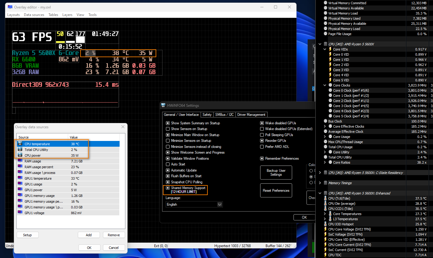Open the Language dropdown in HWiNFO64 Settings
Screen dimensions: 433x258
(x=194, y=204)
